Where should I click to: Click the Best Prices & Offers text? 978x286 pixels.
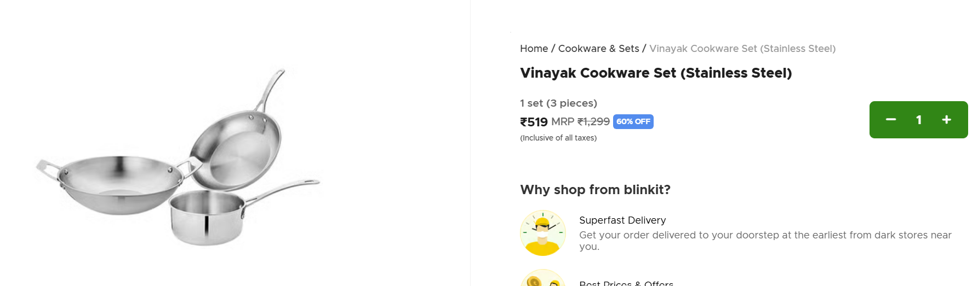626,283
